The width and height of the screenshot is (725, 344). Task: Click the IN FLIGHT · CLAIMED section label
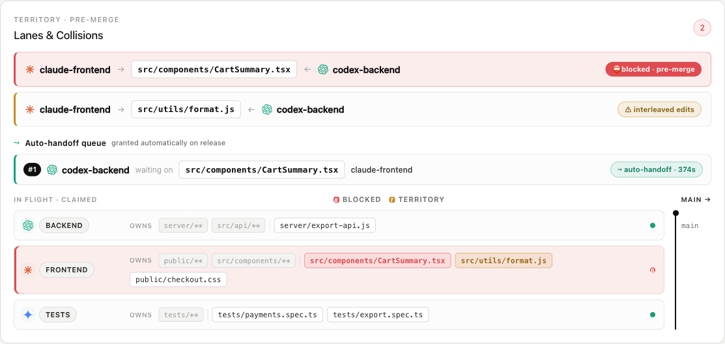(x=55, y=200)
